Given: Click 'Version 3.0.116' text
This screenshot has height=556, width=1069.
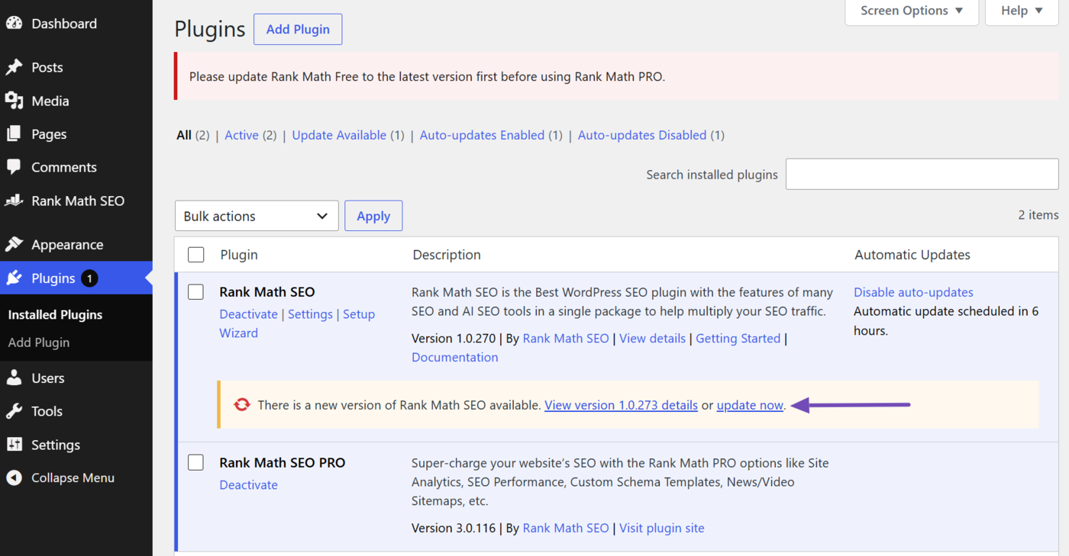Looking at the screenshot, I should pyautogui.click(x=454, y=528).
